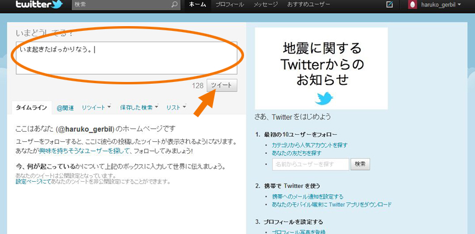Screen dimensions: 475x234
Task: Switch to the @関連 tab
Action: pyautogui.click(x=65, y=108)
